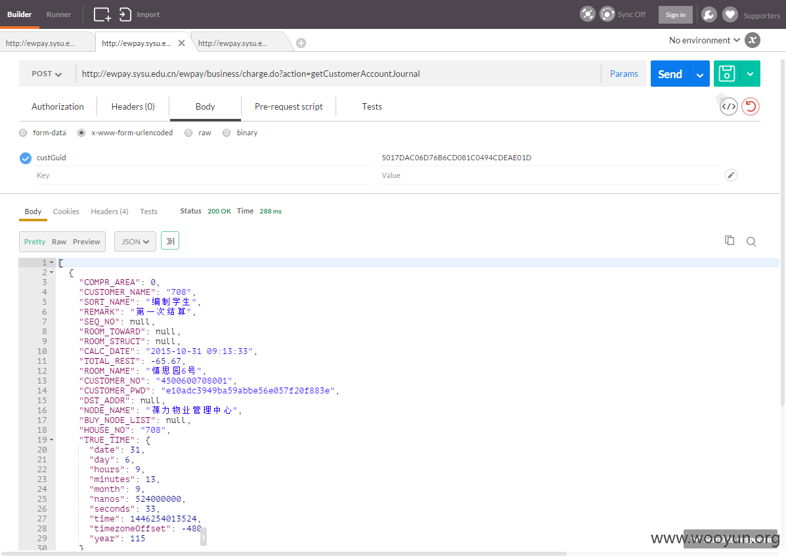Image resolution: width=786 pixels, height=557 pixels.
Task: Open the Pre-request script tab
Action: [x=289, y=106]
